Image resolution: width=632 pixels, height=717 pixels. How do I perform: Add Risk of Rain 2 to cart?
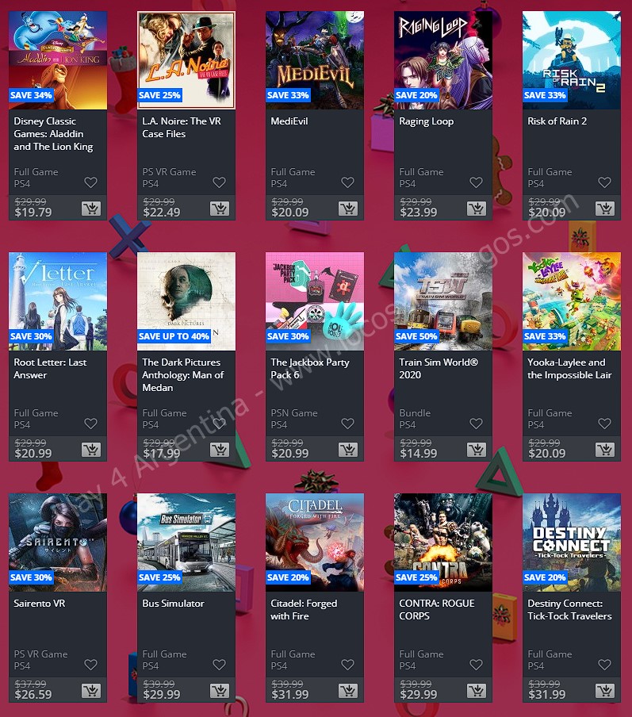pyautogui.click(x=605, y=209)
